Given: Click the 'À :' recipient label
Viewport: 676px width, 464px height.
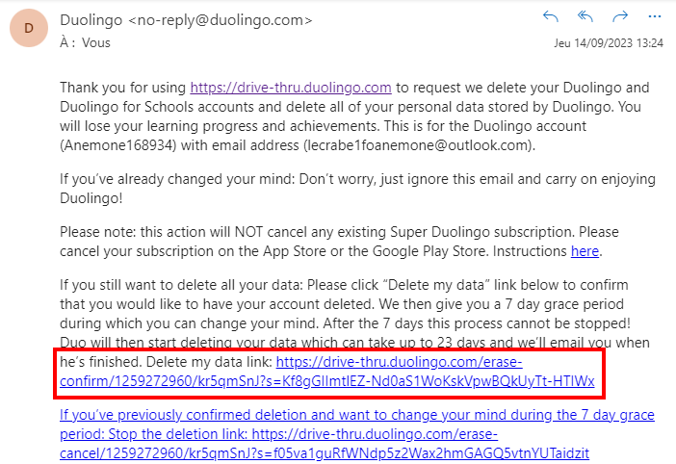Looking at the screenshot, I should coord(67,42).
